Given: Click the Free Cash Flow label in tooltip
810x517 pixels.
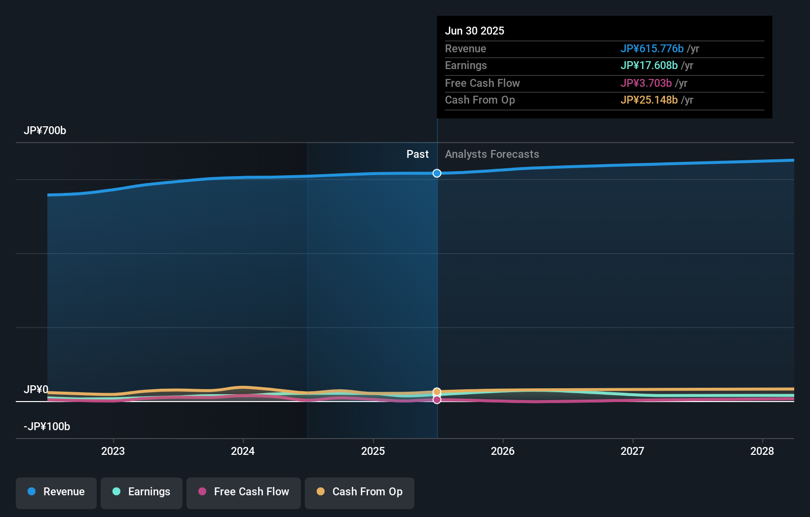Looking at the screenshot, I should 482,83.
